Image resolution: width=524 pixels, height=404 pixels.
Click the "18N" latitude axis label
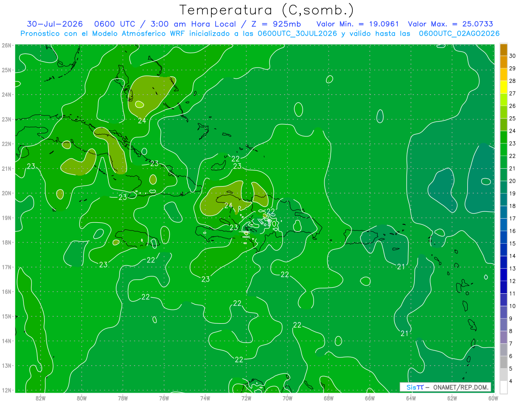click(x=6, y=242)
